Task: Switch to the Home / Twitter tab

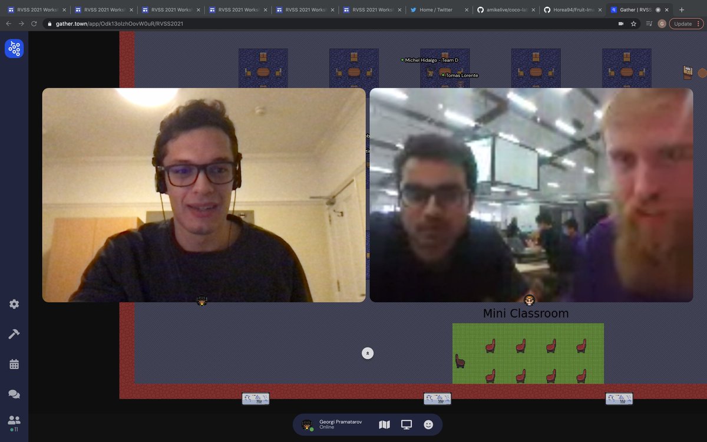Action: pos(439,10)
